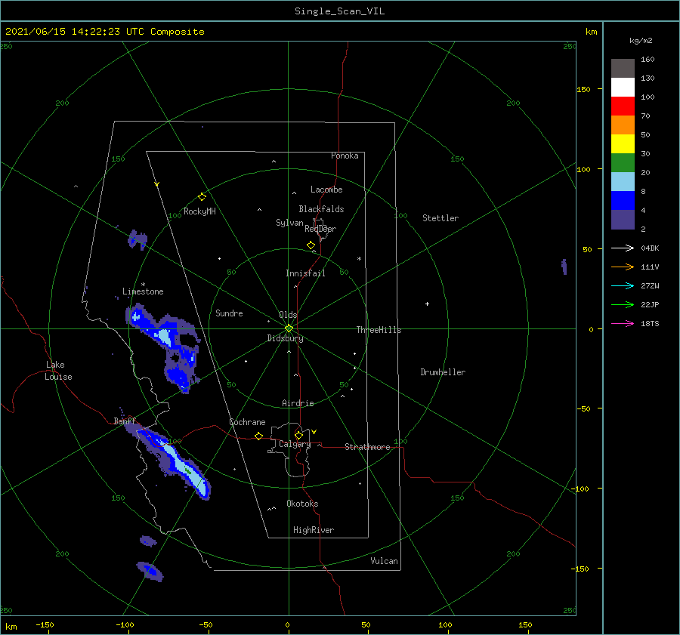
Task: Click the Cochrane city label
Action: (247, 422)
